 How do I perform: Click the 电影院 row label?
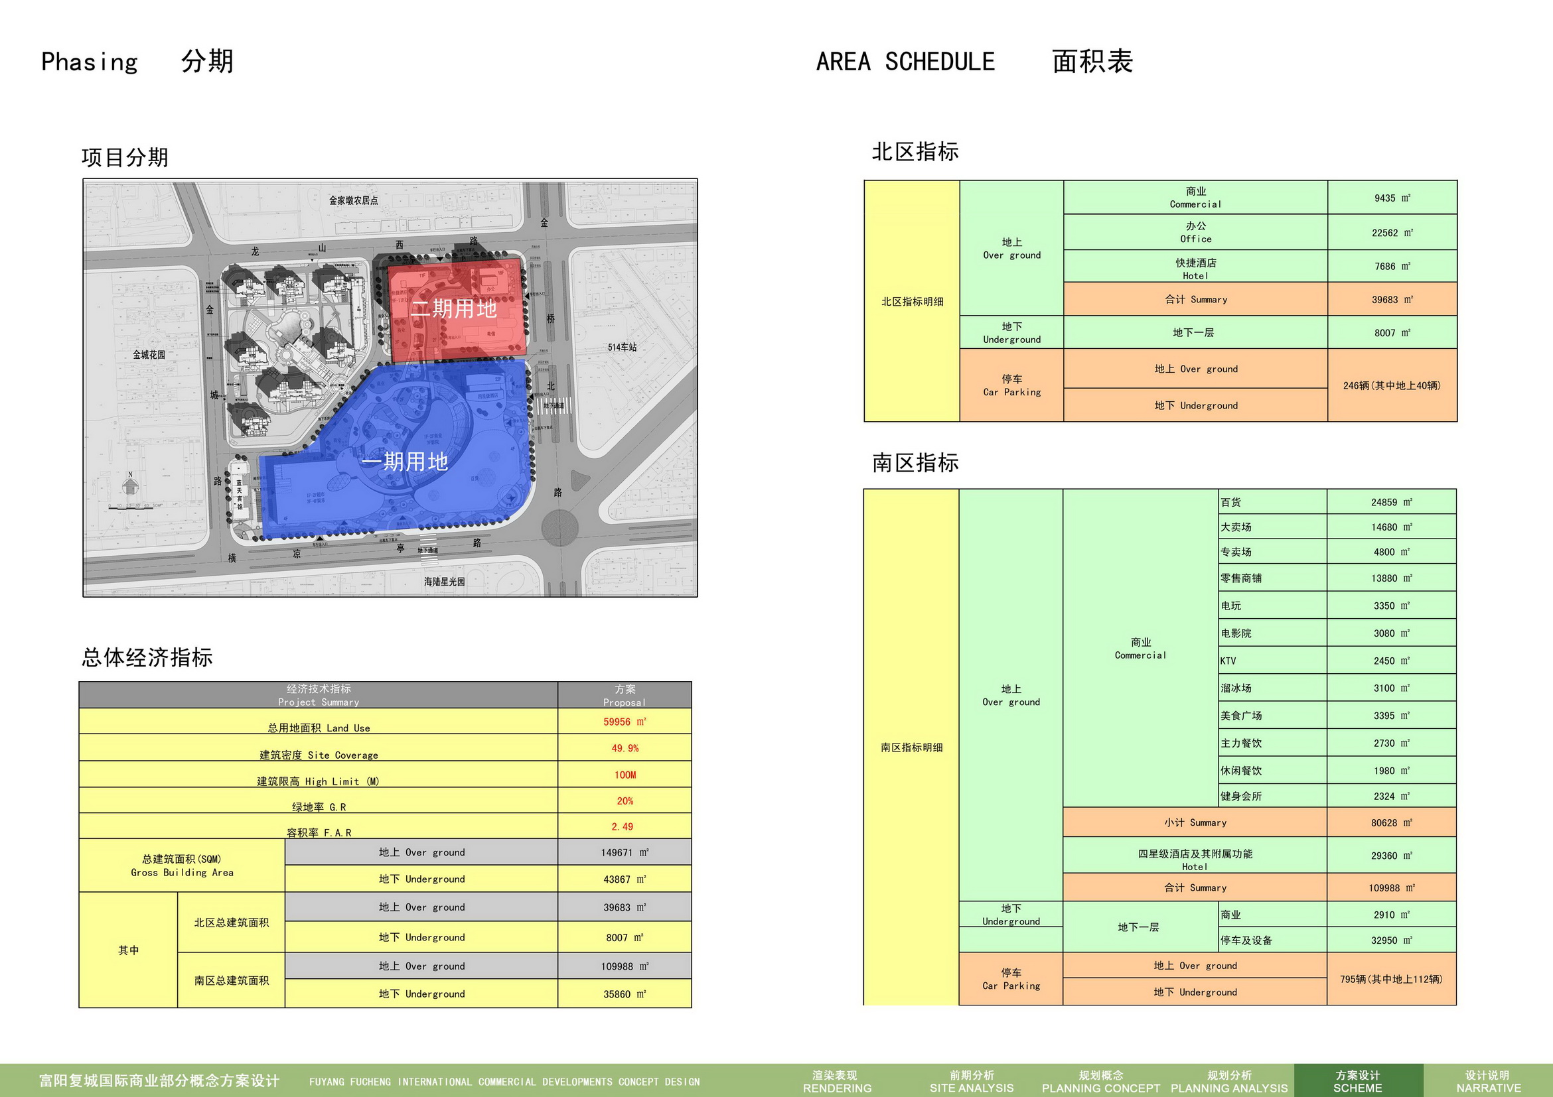[1236, 633]
